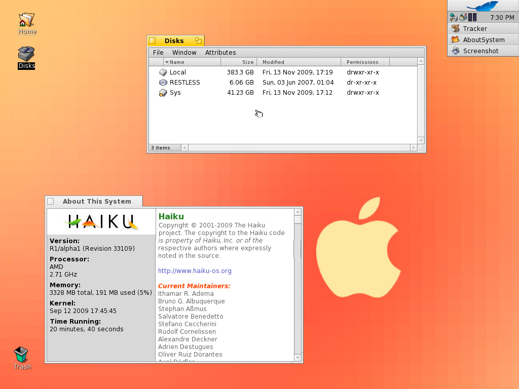
Task: Open the Deskbar blue feather menu
Action: pyautogui.click(x=483, y=6)
